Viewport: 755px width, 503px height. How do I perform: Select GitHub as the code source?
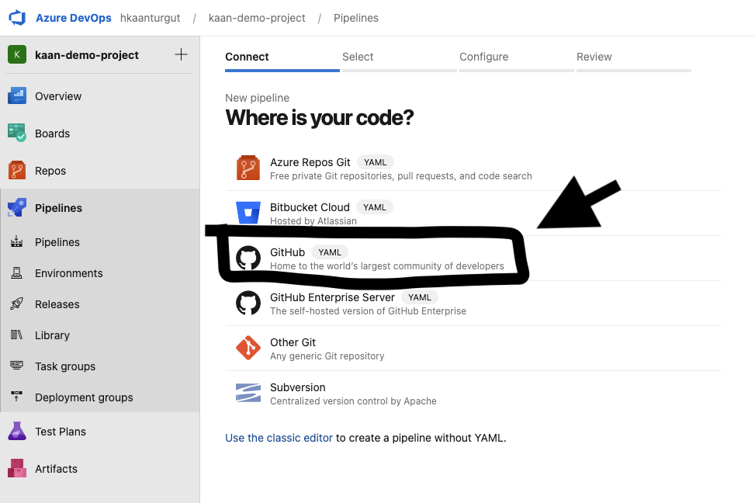tap(287, 251)
